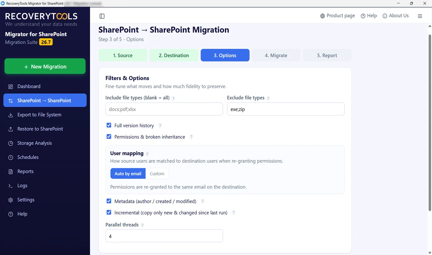Image resolution: width=432 pixels, height=255 pixels.
Task: Toggle the sidebar panel icon
Action: [x=102, y=16]
